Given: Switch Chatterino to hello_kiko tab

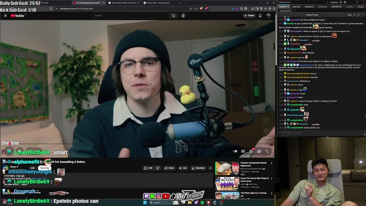Looking at the screenshot, I should 296,7.
